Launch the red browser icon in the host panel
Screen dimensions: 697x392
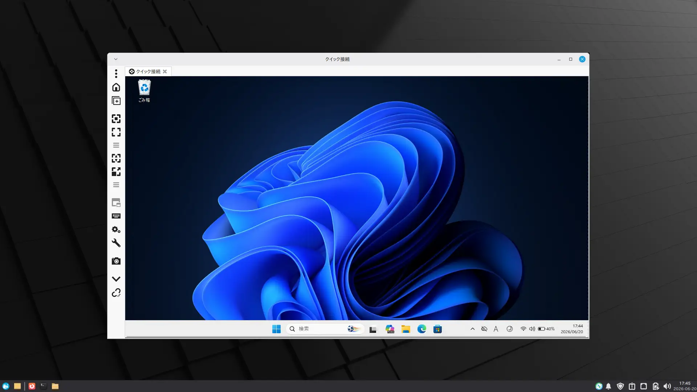32,386
